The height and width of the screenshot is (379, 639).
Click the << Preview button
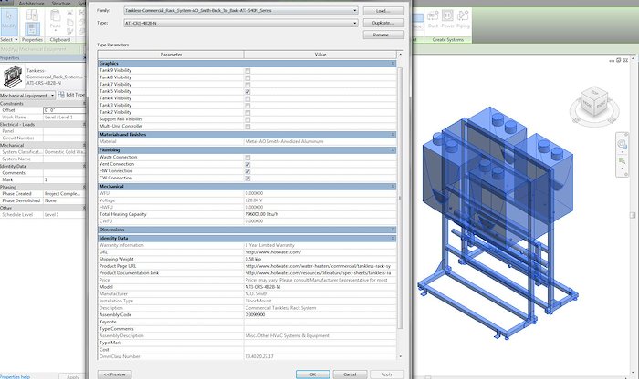click(x=114, y=374)
